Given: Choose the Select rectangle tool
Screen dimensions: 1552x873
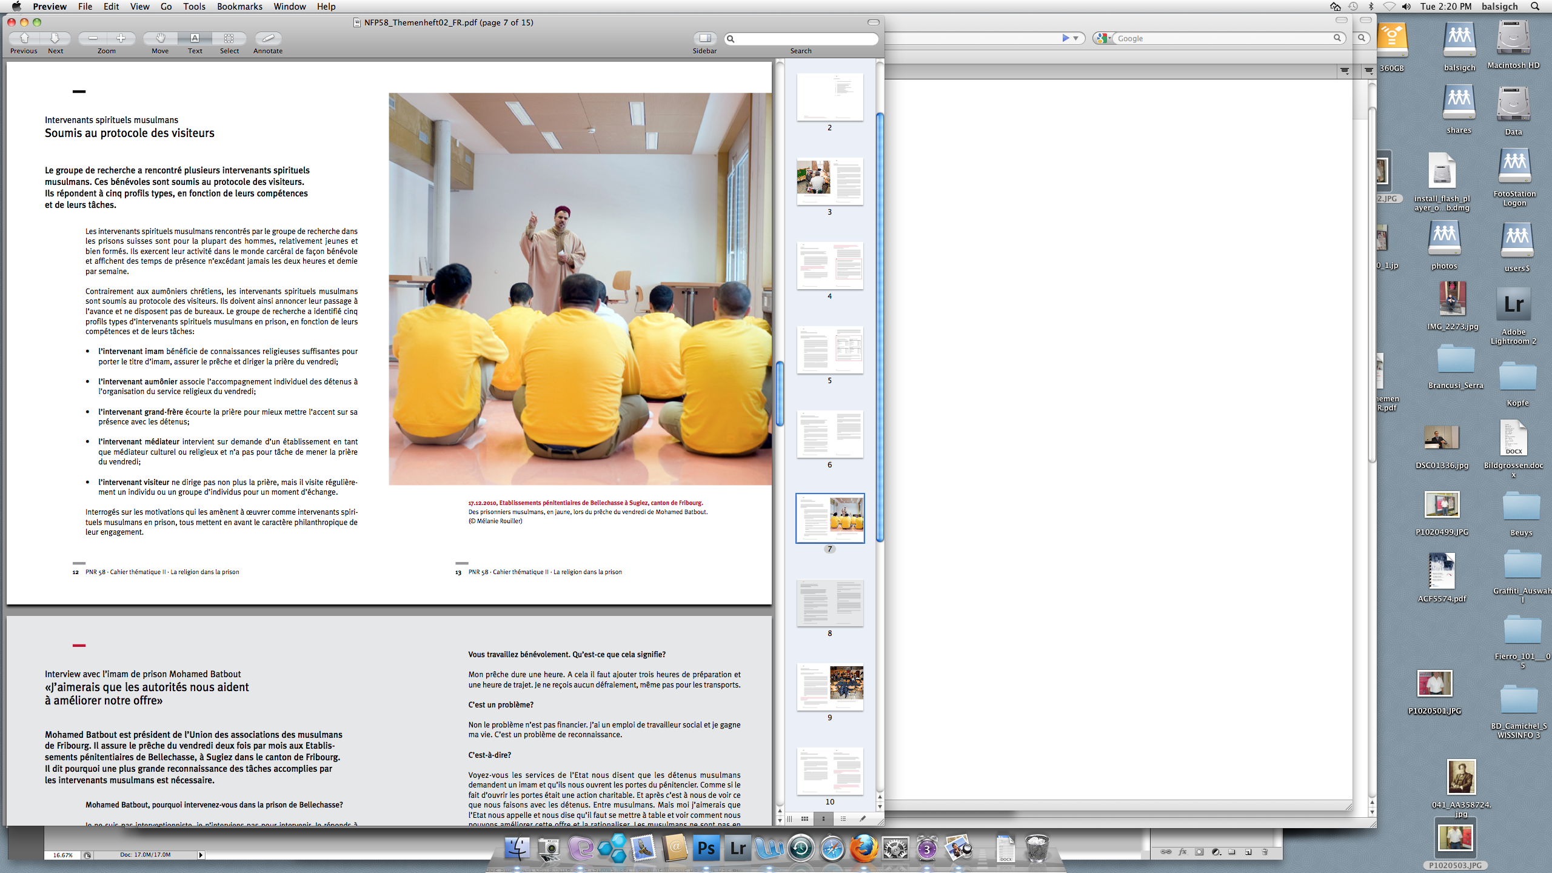Looking at the screenshot, I should 229,38.
